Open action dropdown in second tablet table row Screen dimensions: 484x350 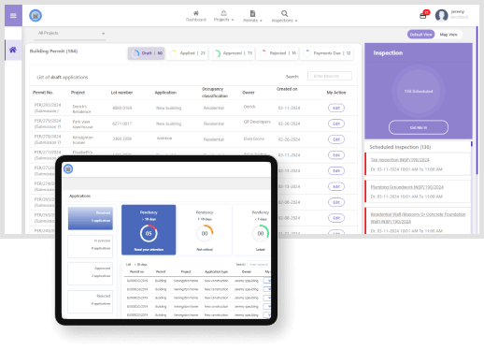tap(267, 289)
